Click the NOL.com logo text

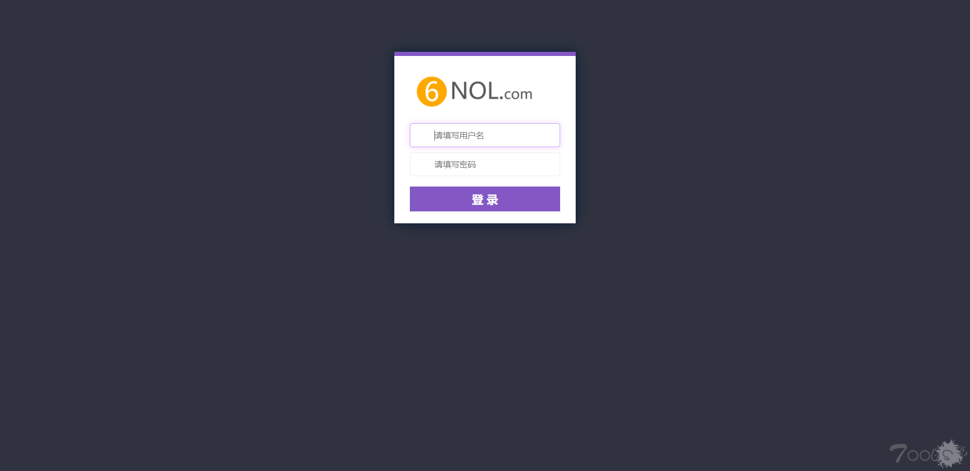[x=491, y=91]
